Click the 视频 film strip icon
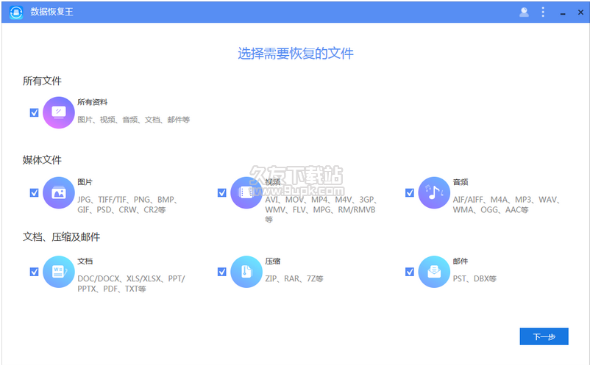This screenshot has height=365, width=590. (x=246, y=192)
